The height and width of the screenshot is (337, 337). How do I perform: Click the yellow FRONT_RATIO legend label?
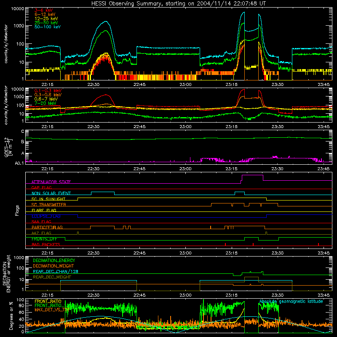pos(48,301)
